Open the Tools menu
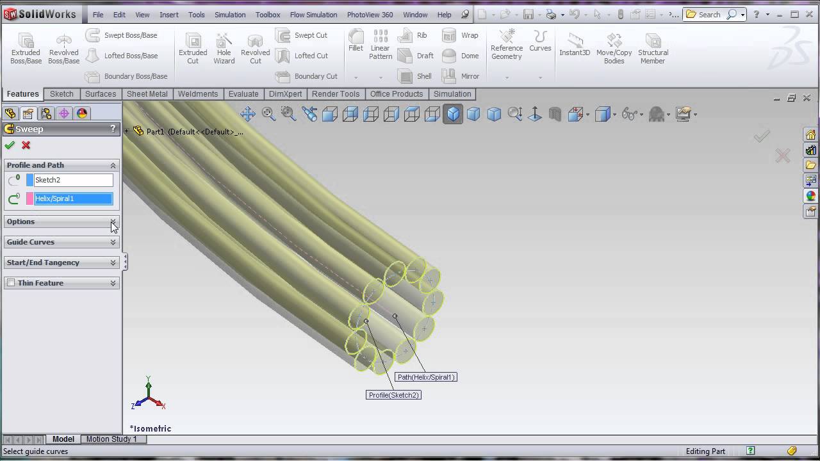This screenshot has height=461, width=820. (197, 15)
